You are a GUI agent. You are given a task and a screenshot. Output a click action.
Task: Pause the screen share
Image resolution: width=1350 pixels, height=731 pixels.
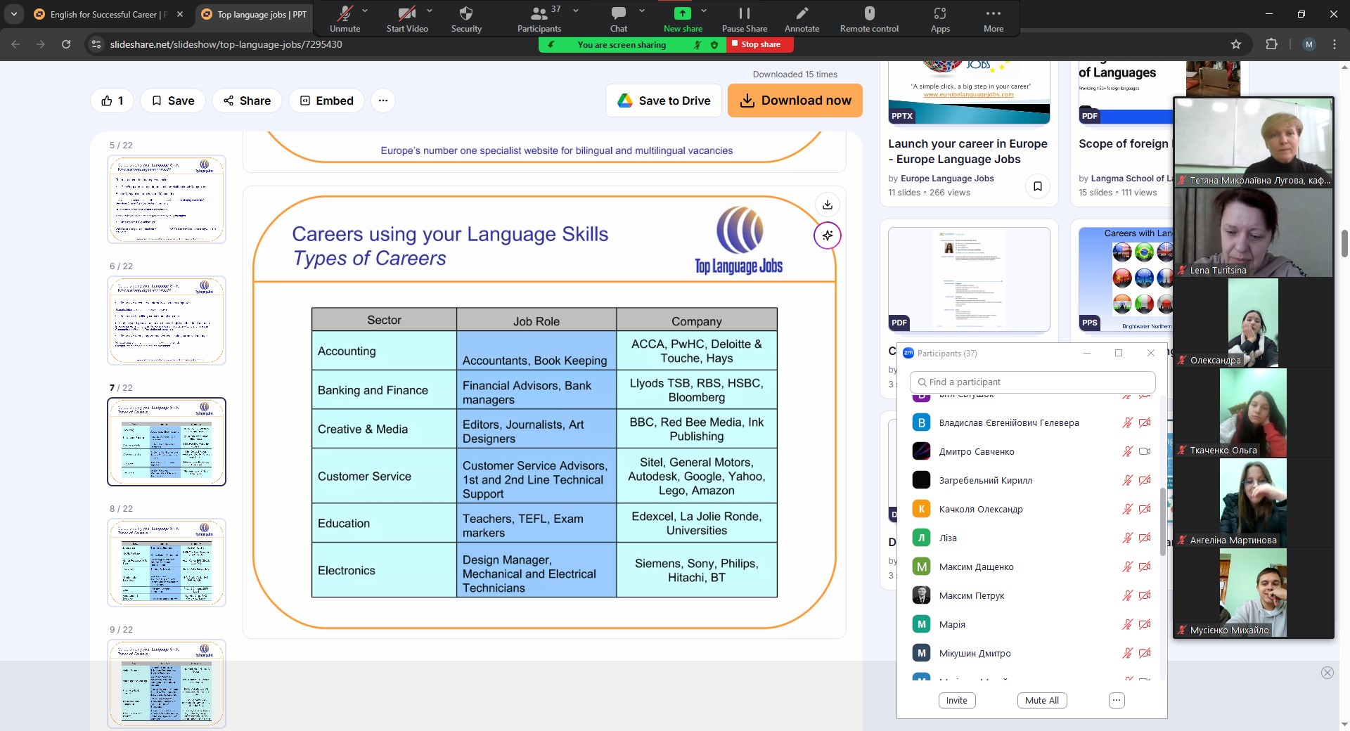(x=744, y=14)
